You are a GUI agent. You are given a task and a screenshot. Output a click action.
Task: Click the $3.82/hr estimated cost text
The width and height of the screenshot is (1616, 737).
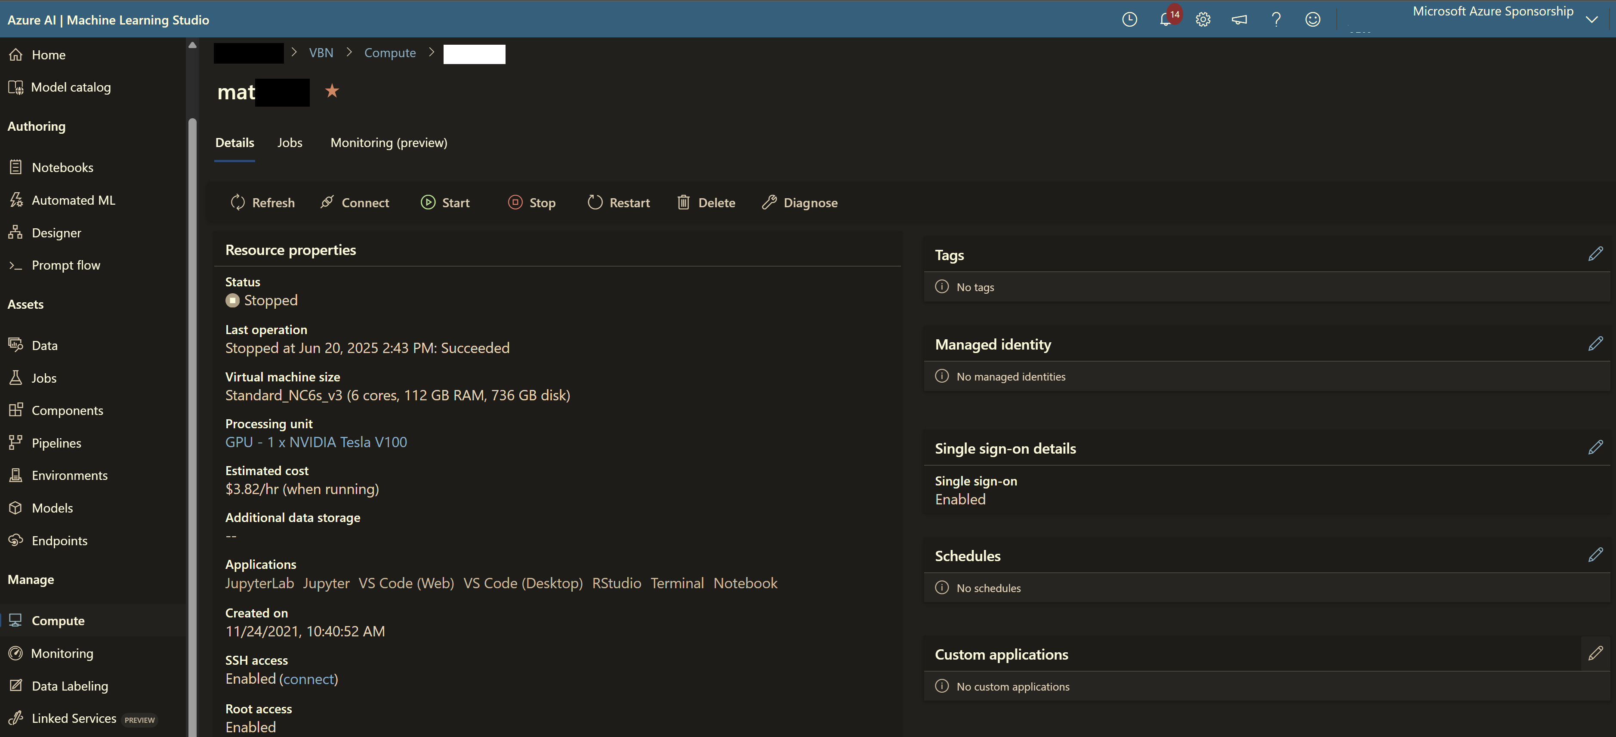[x=302, y=489]
